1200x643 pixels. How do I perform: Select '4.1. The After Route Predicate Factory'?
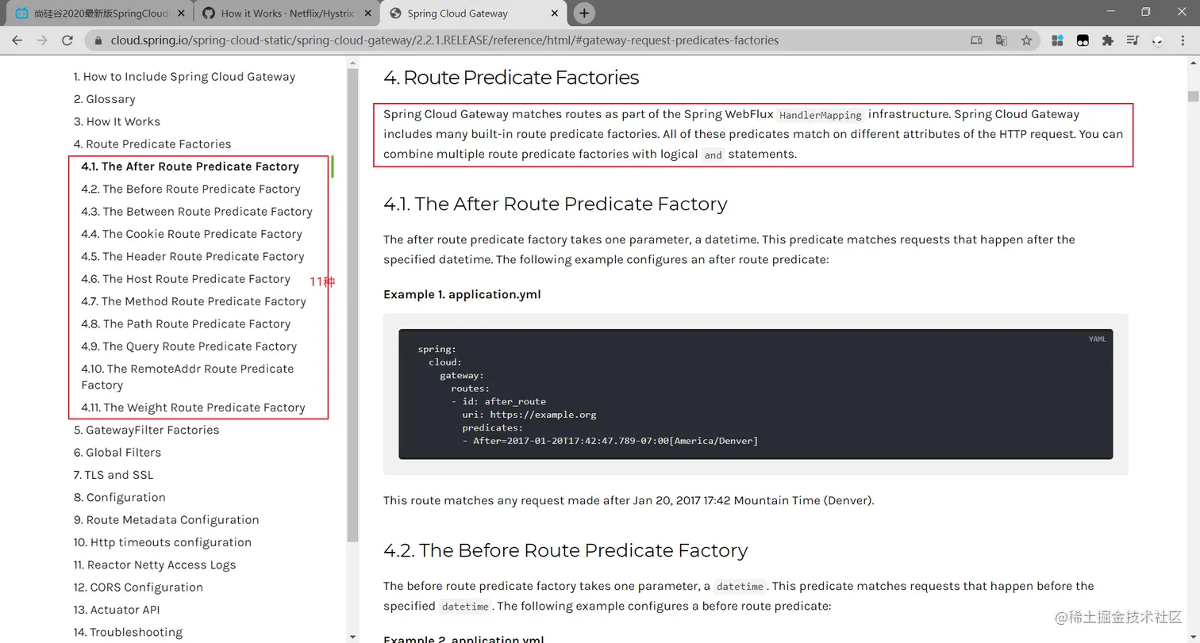click(190, 166)
